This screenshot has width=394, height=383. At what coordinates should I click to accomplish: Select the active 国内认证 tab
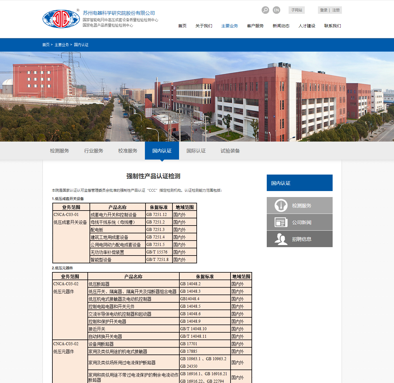[162, 151]
